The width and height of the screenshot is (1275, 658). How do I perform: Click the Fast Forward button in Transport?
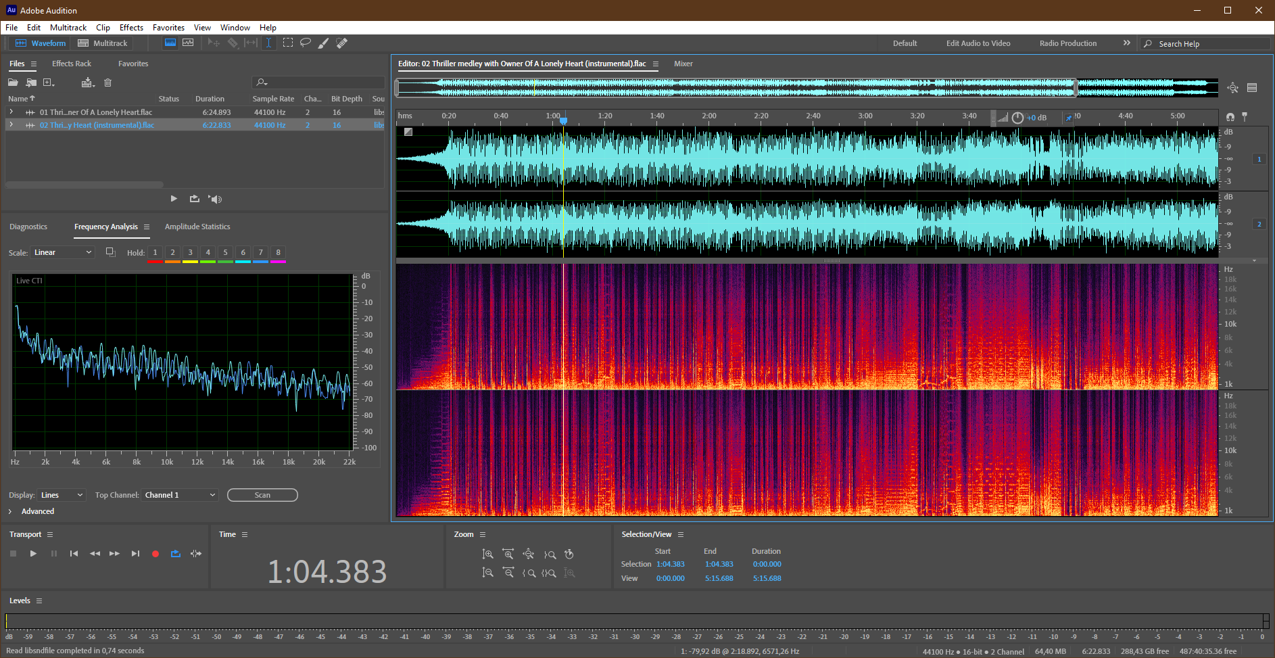pos(114,554)
